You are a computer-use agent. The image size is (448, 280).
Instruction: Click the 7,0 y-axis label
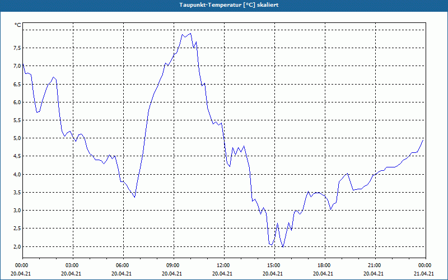[x=17, y=66]
